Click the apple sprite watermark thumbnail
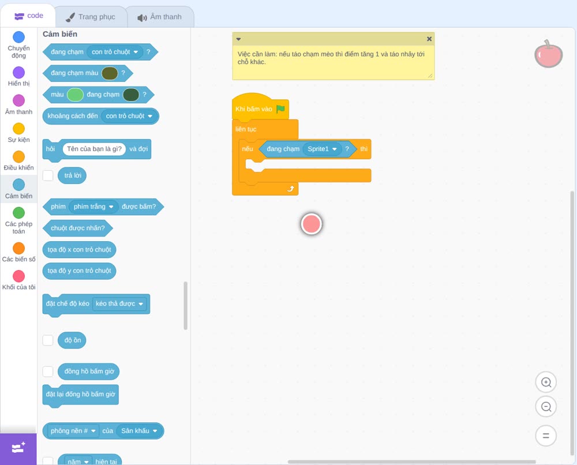This screenshot has height=465, width=577. (x=548, y=54)
